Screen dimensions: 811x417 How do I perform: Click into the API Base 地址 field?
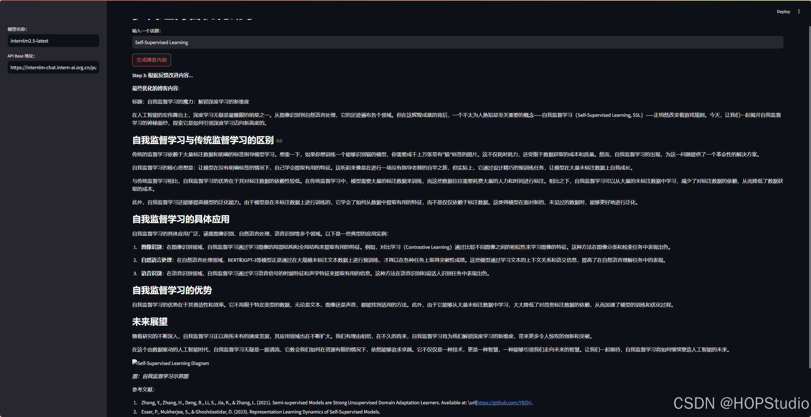(x=53, y=67)
